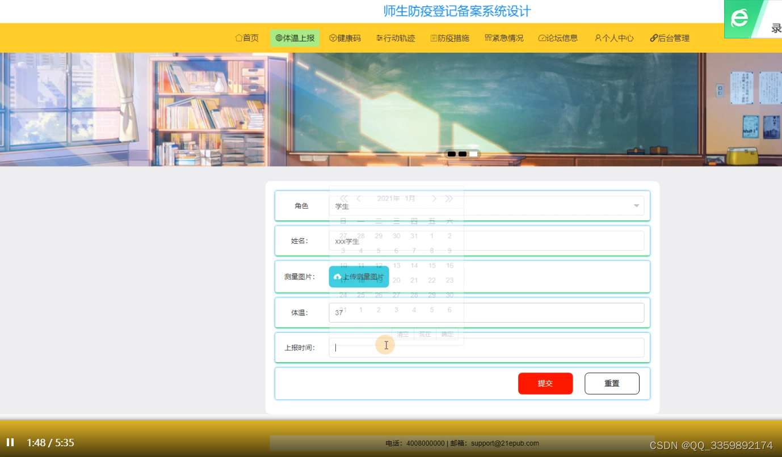The width and height of the screenshot is (782, 457).
Task: Open the 首页 home menu item
Action: click(247, 38)
